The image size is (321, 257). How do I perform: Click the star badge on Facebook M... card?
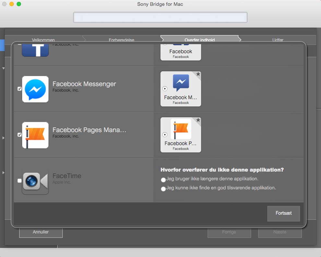click(198, 74)
